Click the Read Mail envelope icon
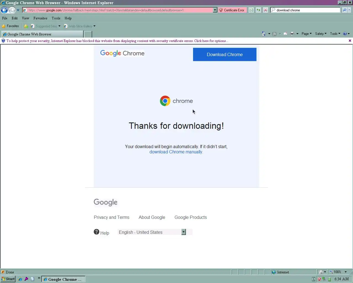The height and width of the screenshot is (283, 353). 285,34
